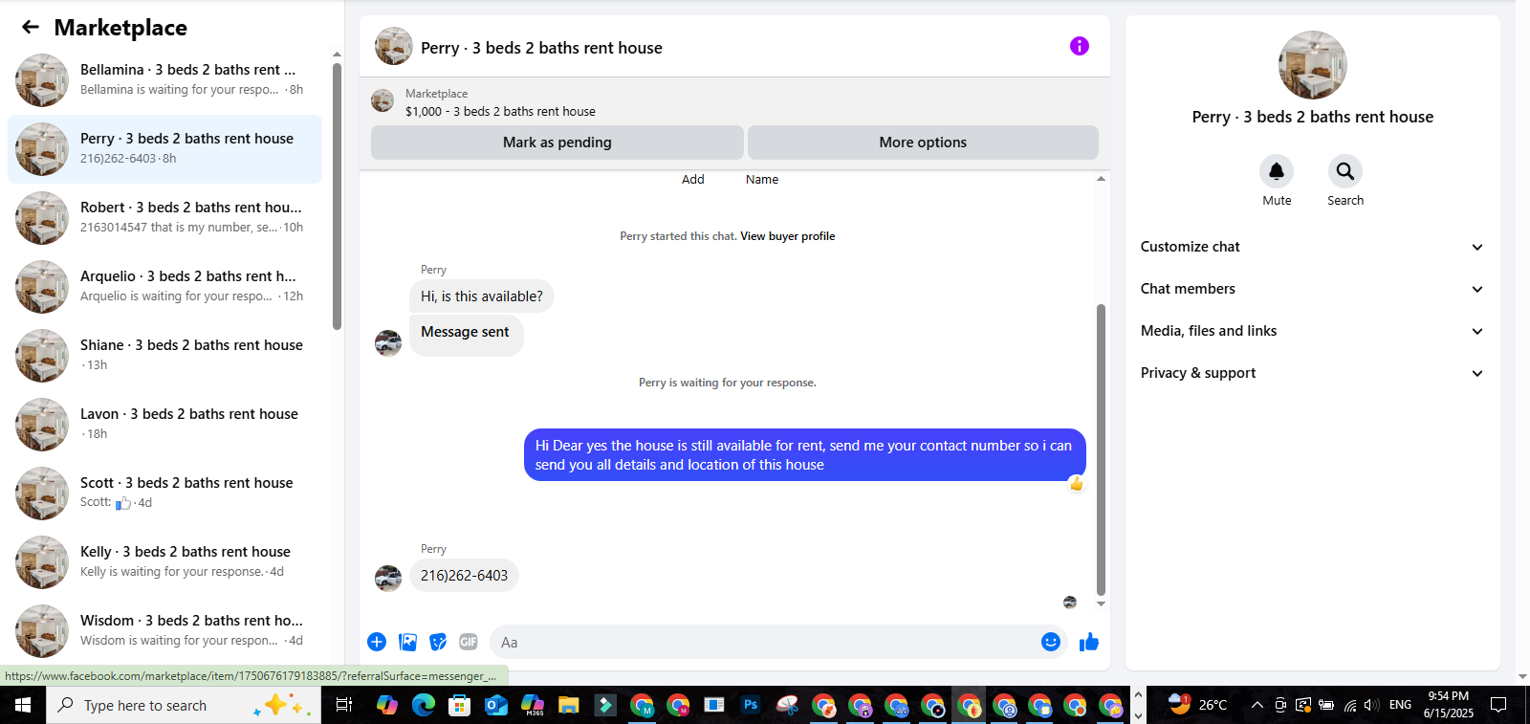This screenshot has height=724, width=1530.
Task: Mute this conversation with the bell
Action: pyautogui.click(x=1277, y=171)
